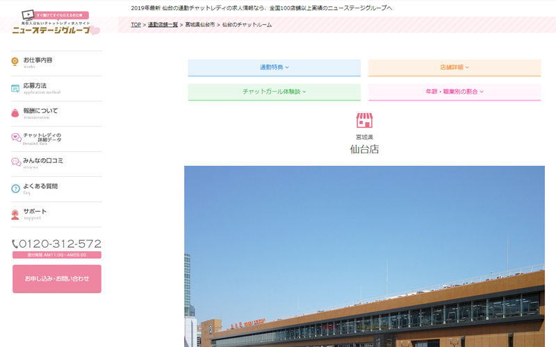Click the 2019年最新 header tagline text
The height and width of the screenshot is (347, 556).
click(261, 8)
